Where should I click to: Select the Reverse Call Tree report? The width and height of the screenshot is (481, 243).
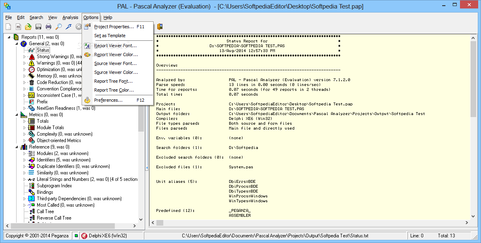pos(54,218)
